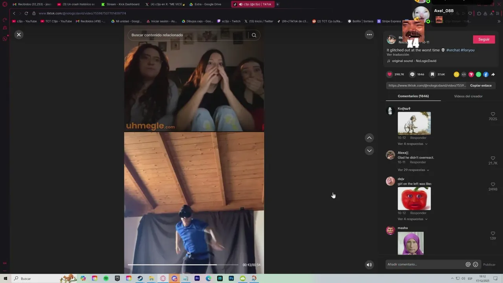Click the embed code icon
The height and width of the screenshot is (283, 503).
pos(464,74)
